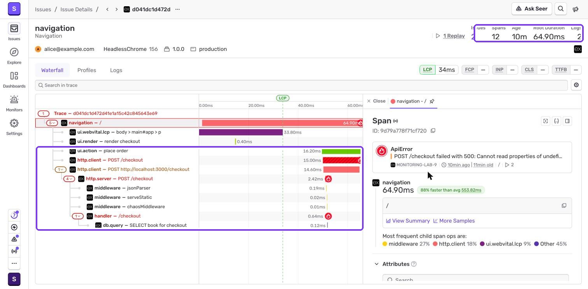Image resolution: width=588 pixels, height=289 pixels.
Task: Click the fire error icon on handler bar
Action: (x=328, y=216)
